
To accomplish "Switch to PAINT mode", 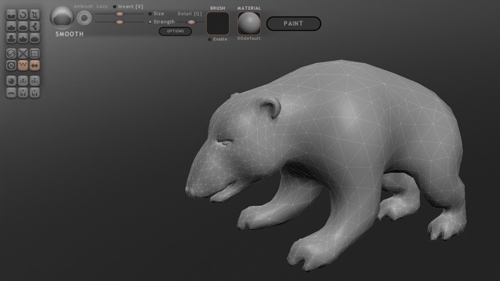I will point(294,24).
